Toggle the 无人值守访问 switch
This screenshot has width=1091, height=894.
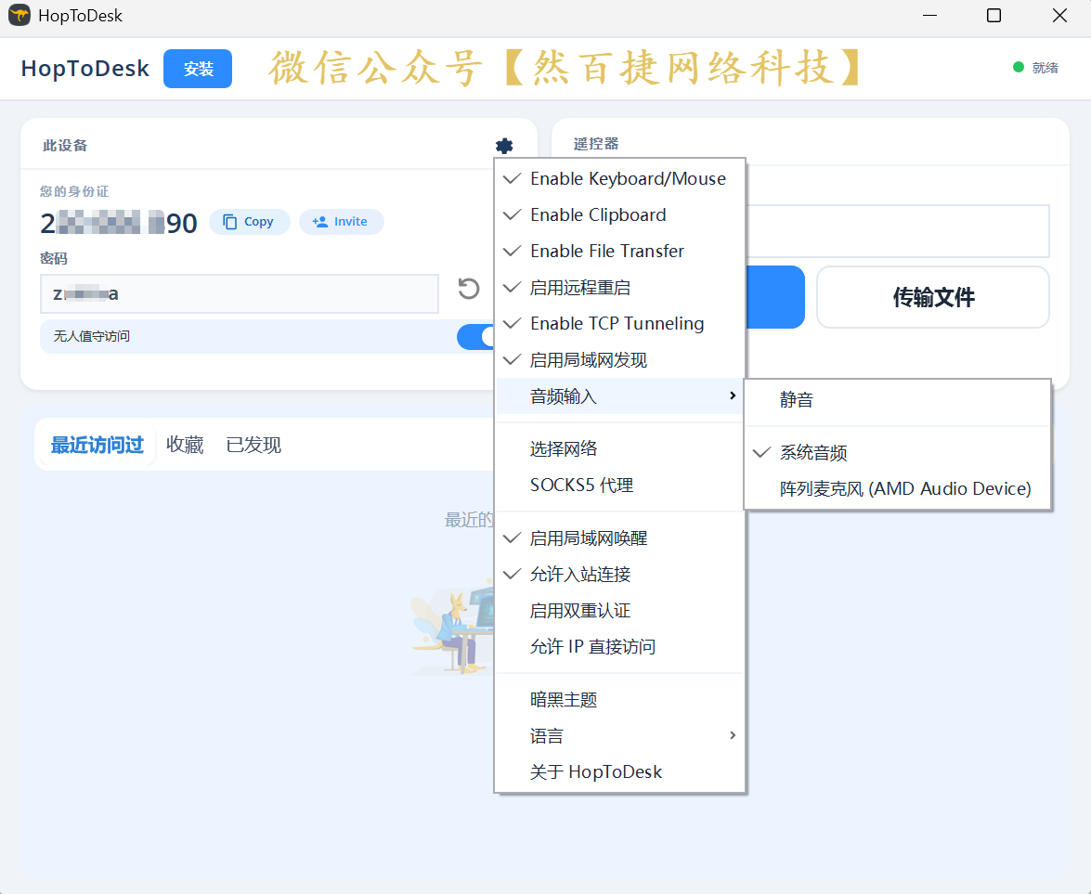(475, 337)
